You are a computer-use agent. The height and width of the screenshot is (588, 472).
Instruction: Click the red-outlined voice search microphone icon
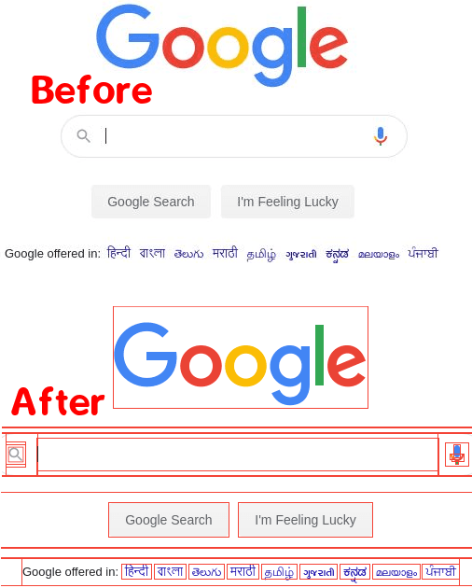[457, 455]
